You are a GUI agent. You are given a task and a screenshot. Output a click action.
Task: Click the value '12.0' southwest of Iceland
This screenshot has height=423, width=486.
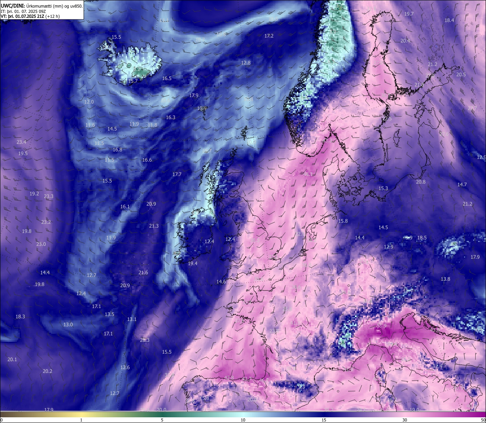(89, 102)
